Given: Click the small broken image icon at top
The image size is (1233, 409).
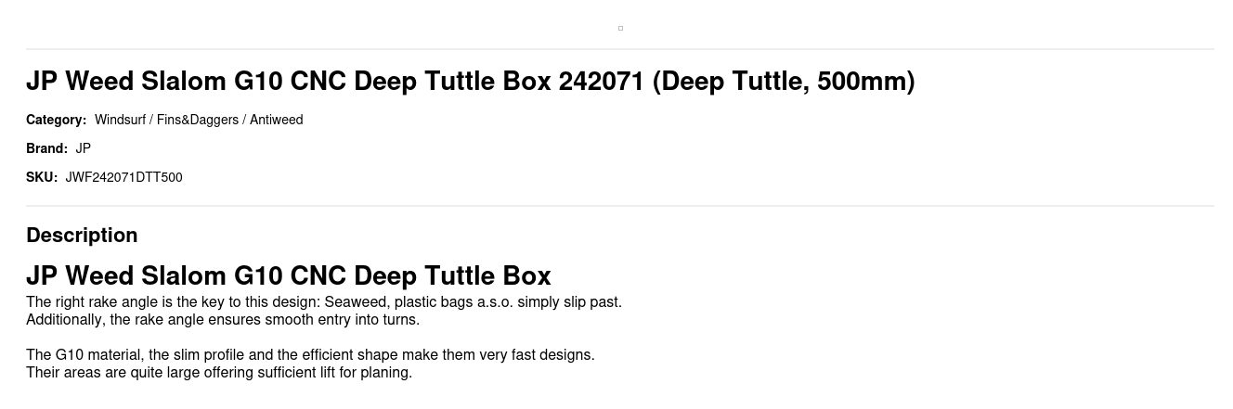Looking at the screenshot, I should pos(620,28).
